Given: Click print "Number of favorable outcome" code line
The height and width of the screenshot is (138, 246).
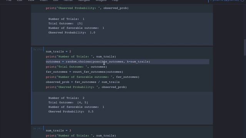Looking at the screenshot, I should click(x=93, y=77).
